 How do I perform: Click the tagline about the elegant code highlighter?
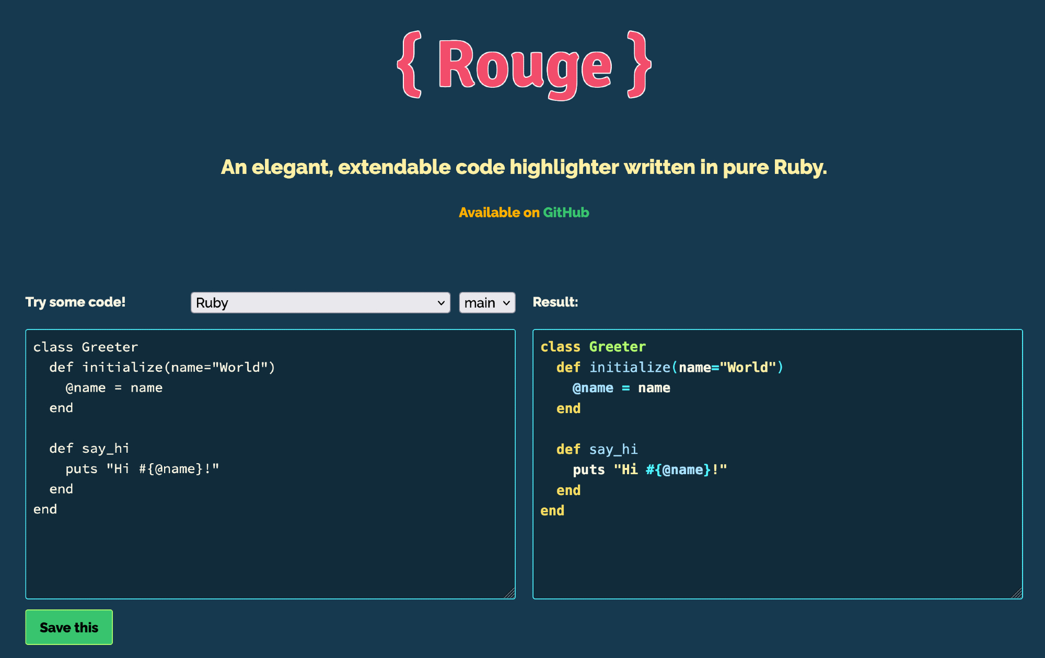pyautogui.click(x=524, y=168)
